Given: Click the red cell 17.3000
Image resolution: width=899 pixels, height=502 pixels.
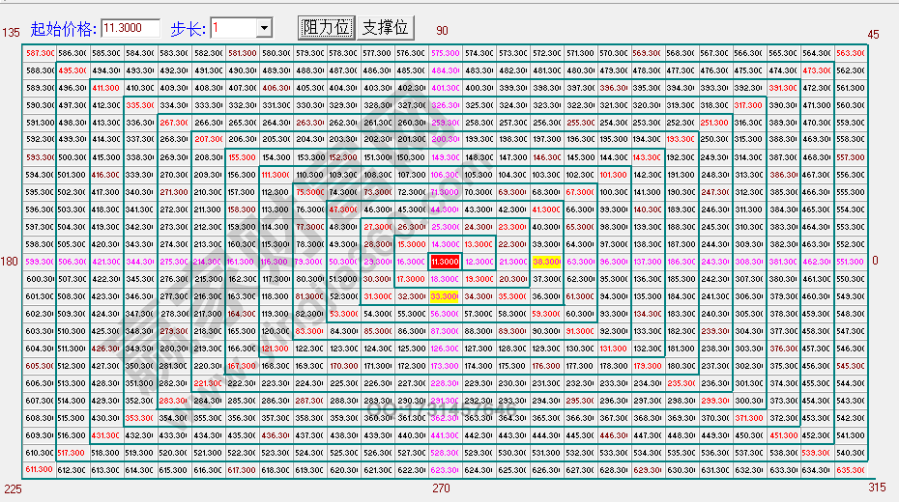Looking at the screenshot, I should (x=411, y=279).
